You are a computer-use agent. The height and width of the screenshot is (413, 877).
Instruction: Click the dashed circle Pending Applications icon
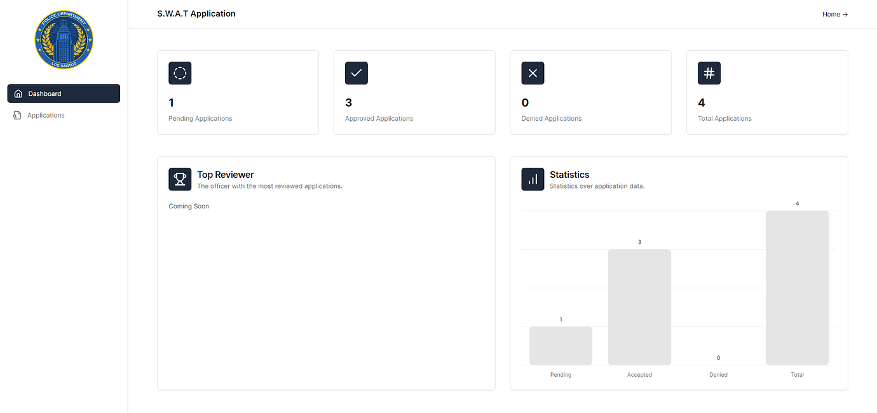pos(180,73)
